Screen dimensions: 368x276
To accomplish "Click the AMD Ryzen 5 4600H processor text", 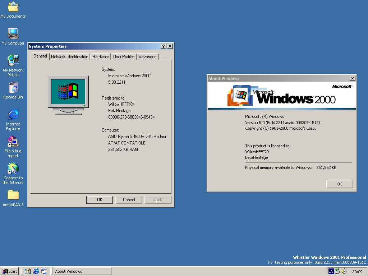I will pos(138,137).
